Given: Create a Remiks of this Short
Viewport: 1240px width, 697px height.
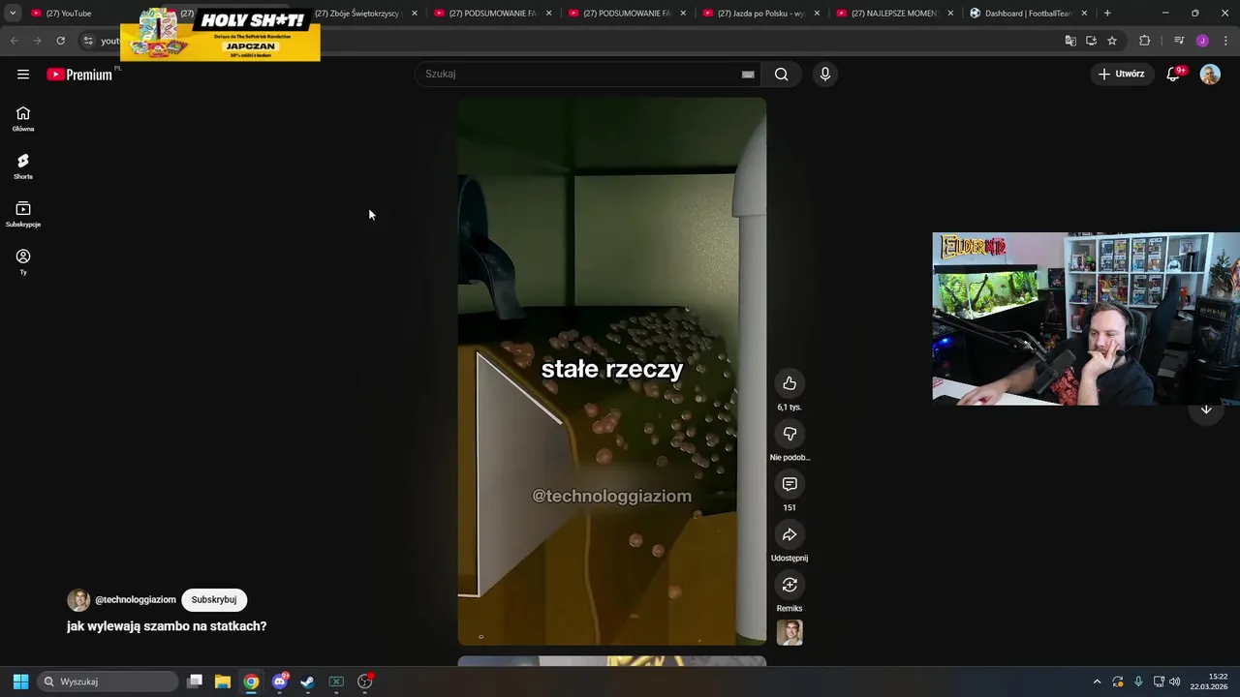Looking at the screenshot, I should tap(790, 585).
